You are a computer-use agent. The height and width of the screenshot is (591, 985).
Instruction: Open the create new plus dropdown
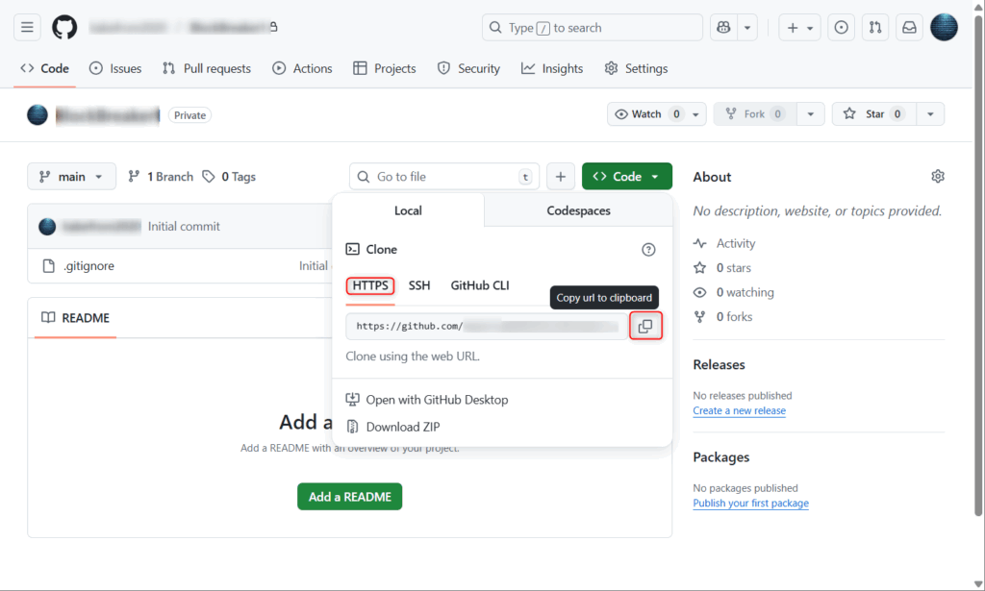[x=799, y=28]
